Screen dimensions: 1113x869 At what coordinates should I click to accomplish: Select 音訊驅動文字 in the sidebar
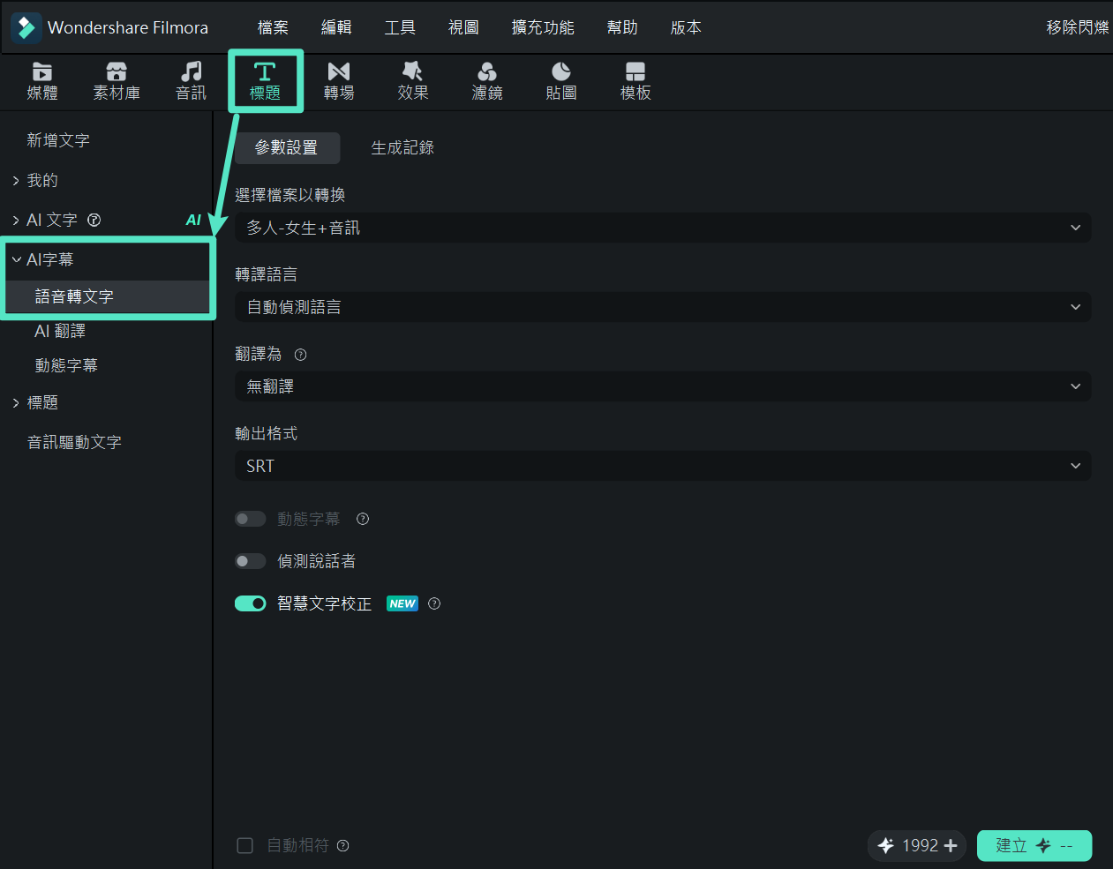pyautogui.click(x=74, y=442)
